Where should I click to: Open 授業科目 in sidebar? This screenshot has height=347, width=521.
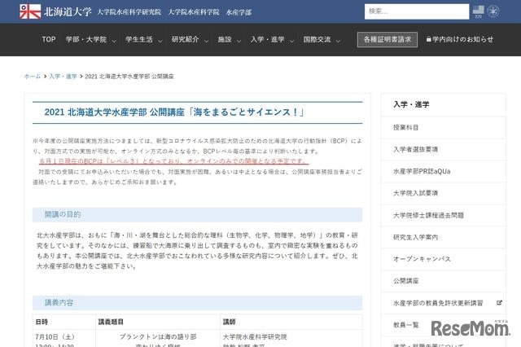(x=405, y=127)
